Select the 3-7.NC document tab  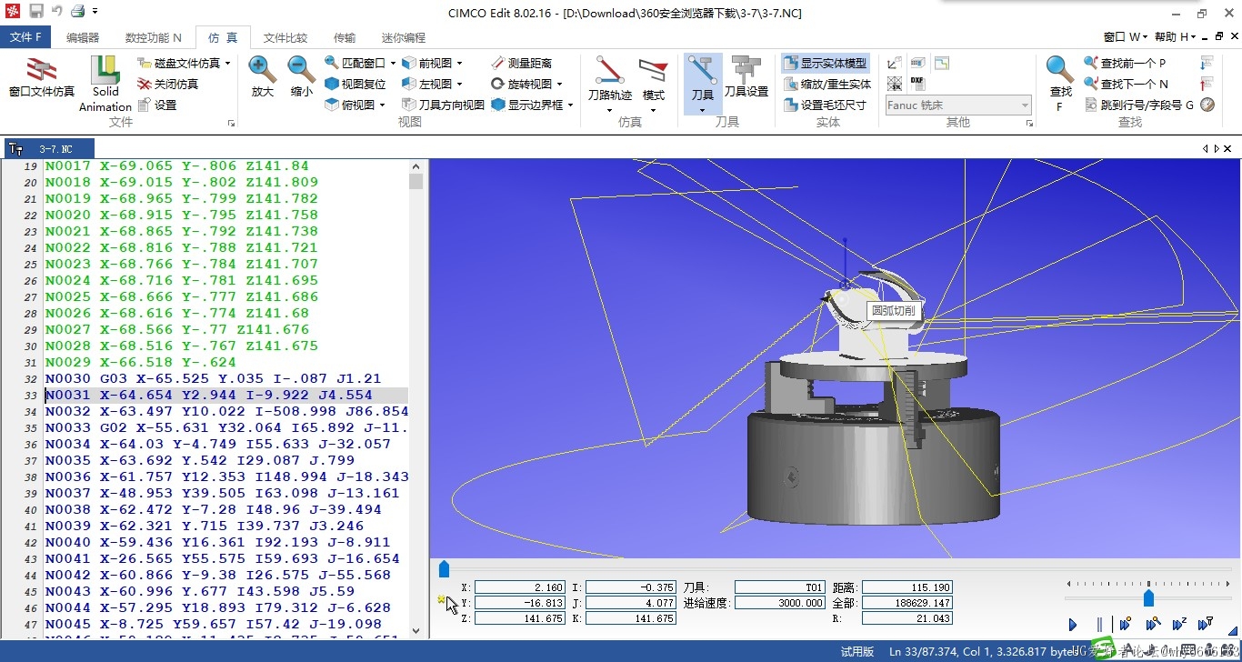tap(50, 148)
